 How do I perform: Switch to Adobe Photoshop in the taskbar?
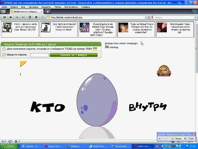pos(99,146)
